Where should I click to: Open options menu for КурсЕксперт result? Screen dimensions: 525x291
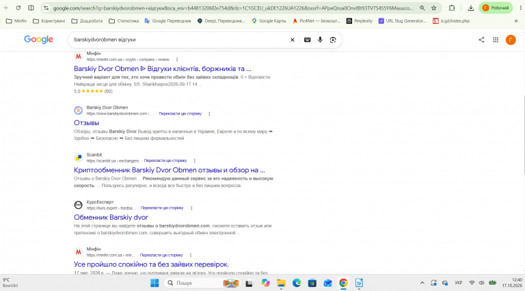[x=191, y=208]
